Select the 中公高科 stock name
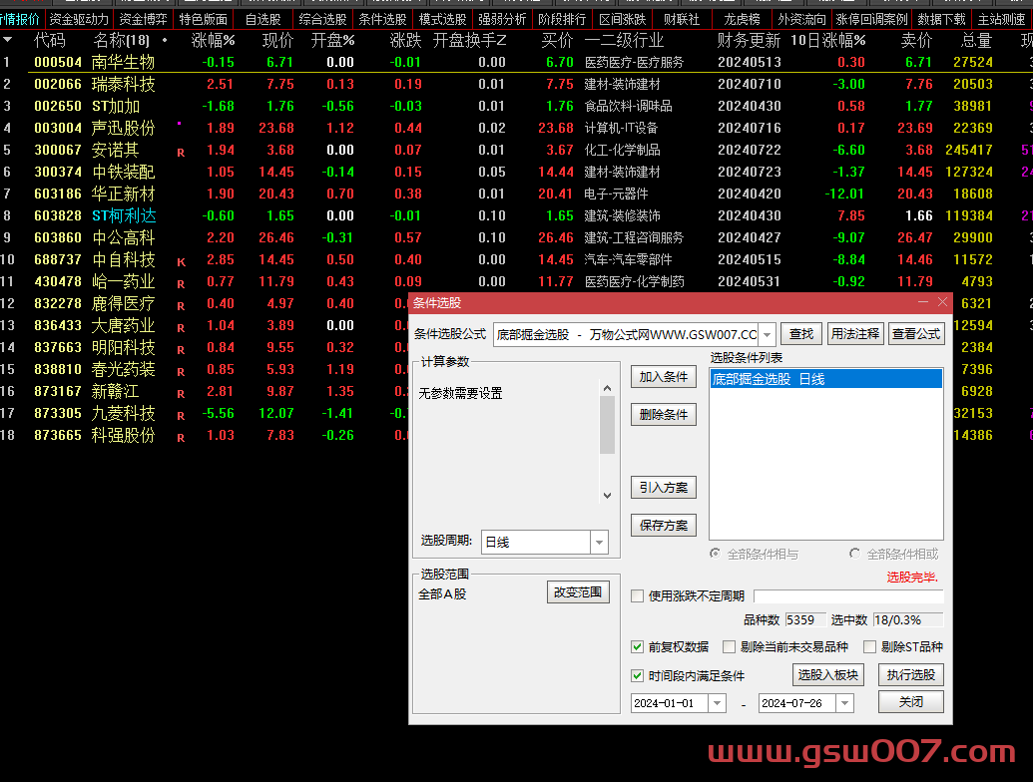1033x782 pixels. tap(123, 237)
